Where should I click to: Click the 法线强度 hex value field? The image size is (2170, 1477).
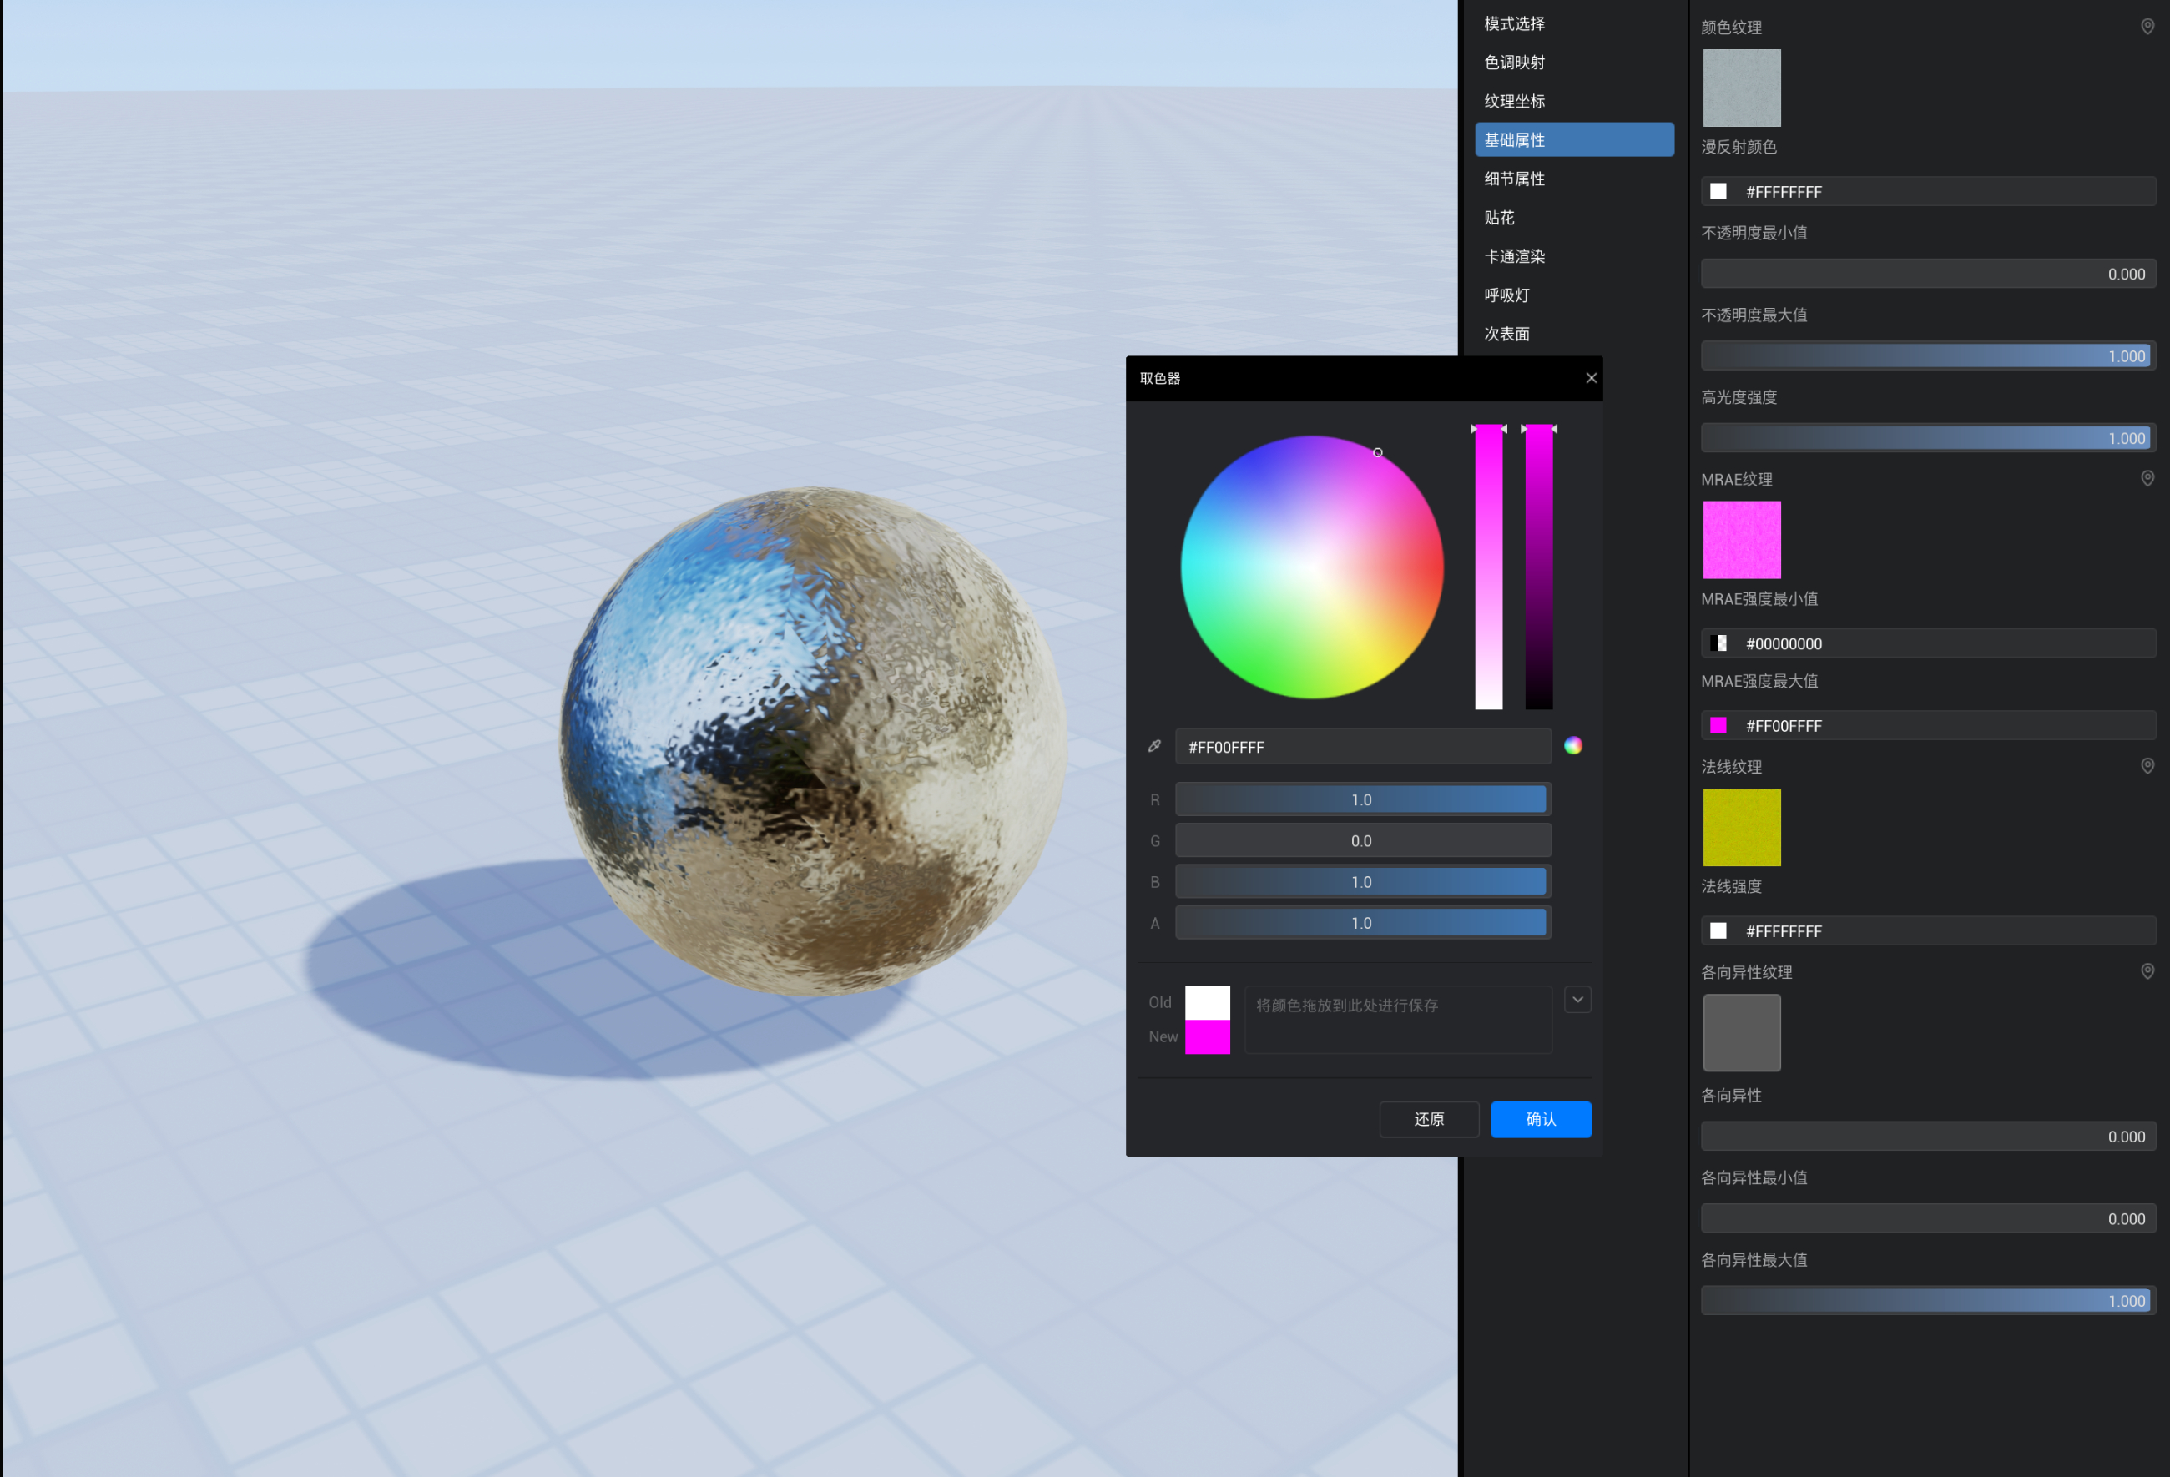tap(1928, 930)
